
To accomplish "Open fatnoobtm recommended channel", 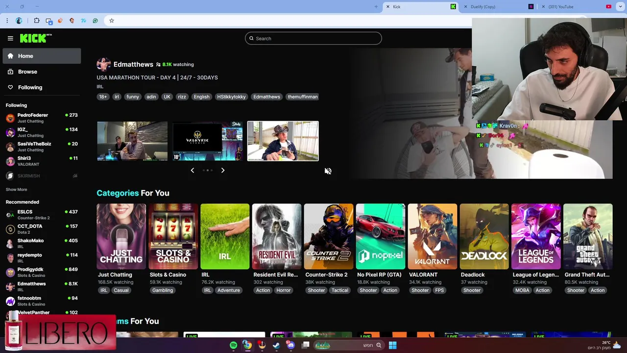I will 42,301.
